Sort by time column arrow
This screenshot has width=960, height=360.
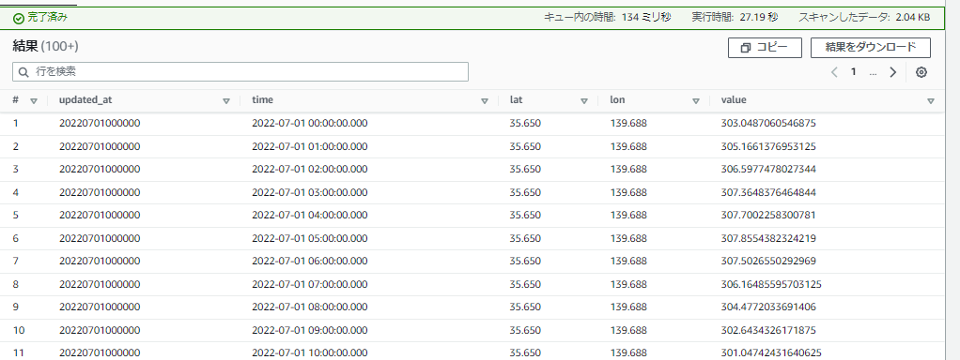pyautogui.click(x=485, y=101)
